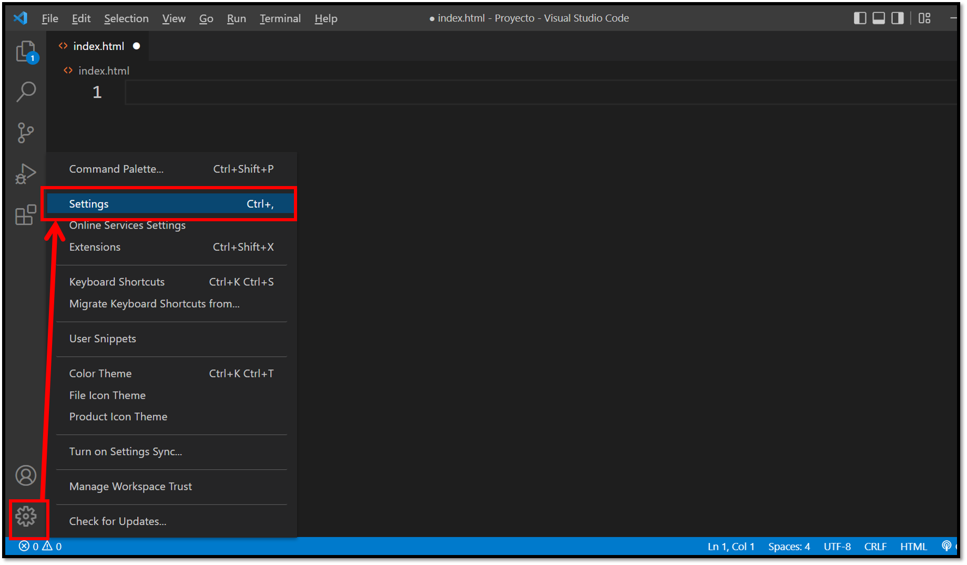The height and width of the screenshot is (565, 967).
Task: Open the Explorer view in activity bar
Action: (26, 52)
